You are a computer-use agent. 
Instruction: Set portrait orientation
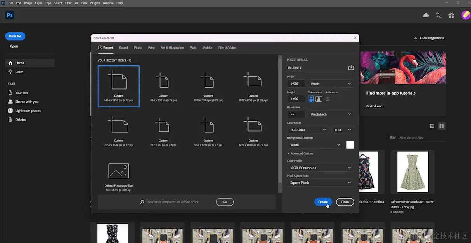pyautogui.click(x=311, y=99)
